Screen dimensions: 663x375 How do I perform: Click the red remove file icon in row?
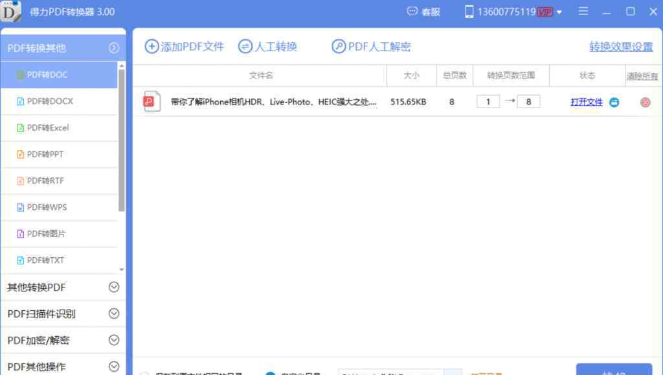click(x=645, y=102)
